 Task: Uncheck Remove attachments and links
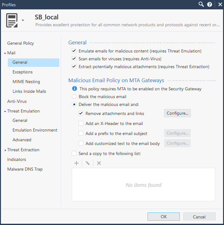click(81, 113)
